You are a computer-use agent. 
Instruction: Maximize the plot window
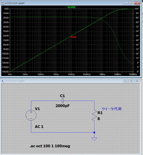tap(132, 3)
